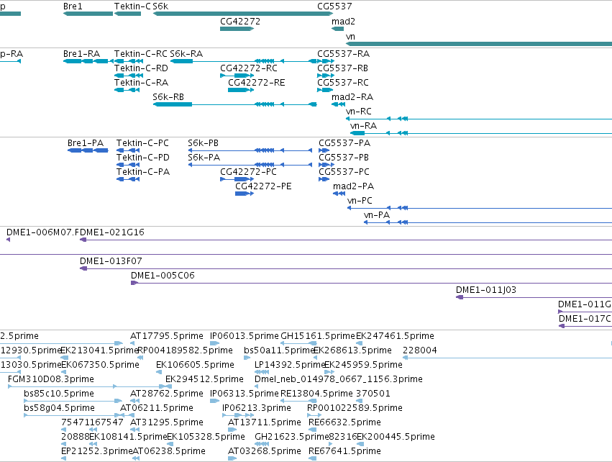
Task: Select the S6k gene arrow bar
Action: pos(243,14)
